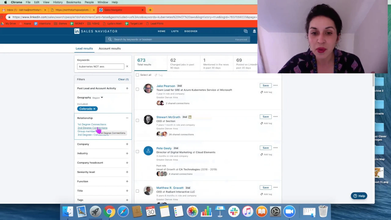
Task: Click the LinkedIn premium badge beside Stewart McGrath
Action: (x=190, y=117)
